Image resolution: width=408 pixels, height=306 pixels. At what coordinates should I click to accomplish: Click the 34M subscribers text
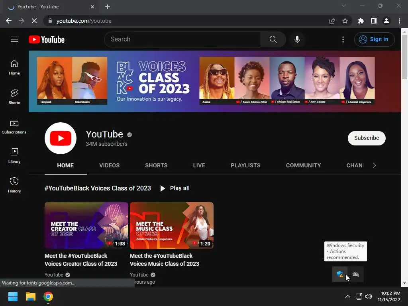tap(106, 144)
